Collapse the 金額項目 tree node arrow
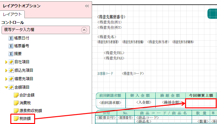This screenshot has width=217, height=124. [6, 87]
